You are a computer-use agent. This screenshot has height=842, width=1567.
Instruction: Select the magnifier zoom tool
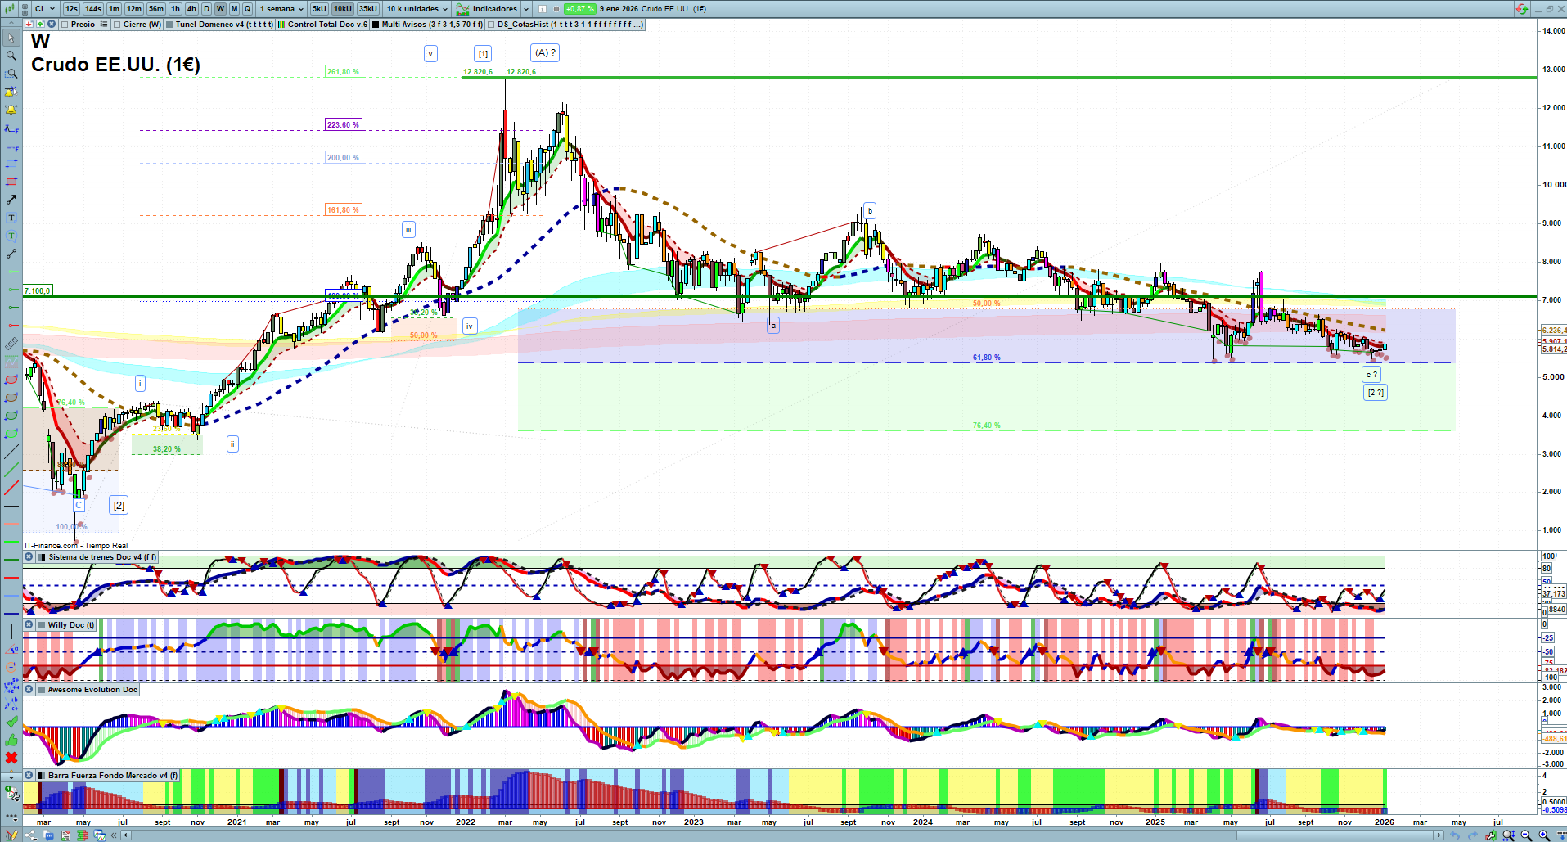11,56
